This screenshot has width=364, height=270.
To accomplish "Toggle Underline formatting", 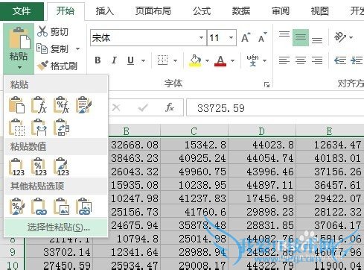I will (130, 60).
